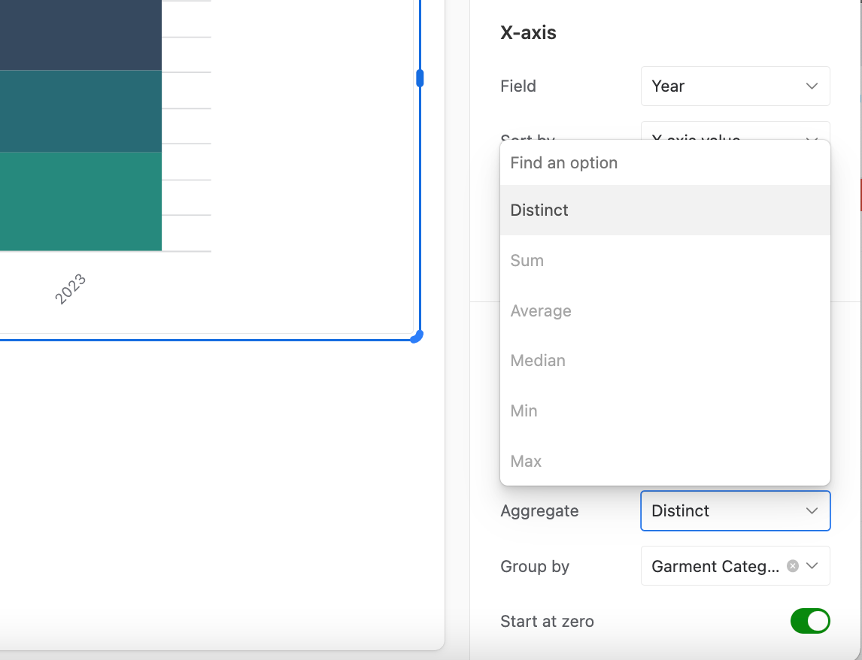Image resolution: width=862 pixels, height=660 pixels.
Task: Click the Group by field label
Action: click(x=535, y=566)
